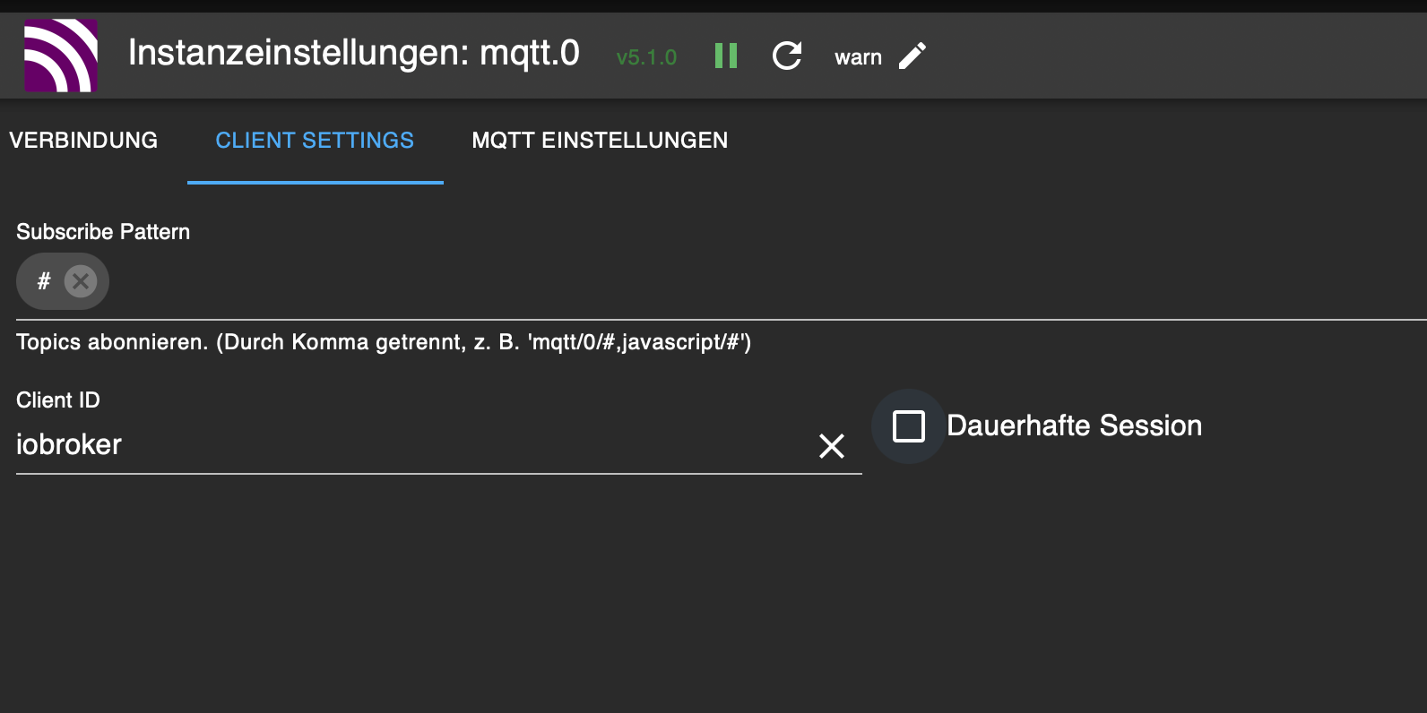The width and height of the screenshot is (1427, 713).
Task: Click the Topics abonnieren helper text
Action: click(384, 342)
